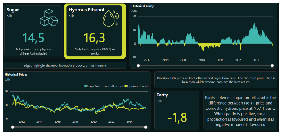The width and height of the screenshot is (283, 135).
Task: Select the Parity value card
Action: [x=177, y=110]
